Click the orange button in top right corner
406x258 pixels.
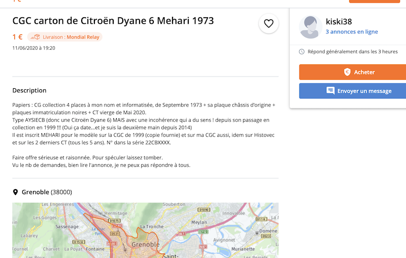(x=375, y=2)
